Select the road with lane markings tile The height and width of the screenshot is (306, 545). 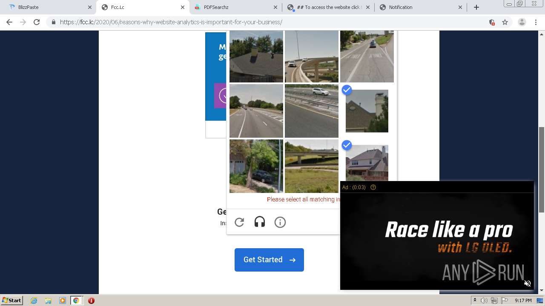point(367,56)
